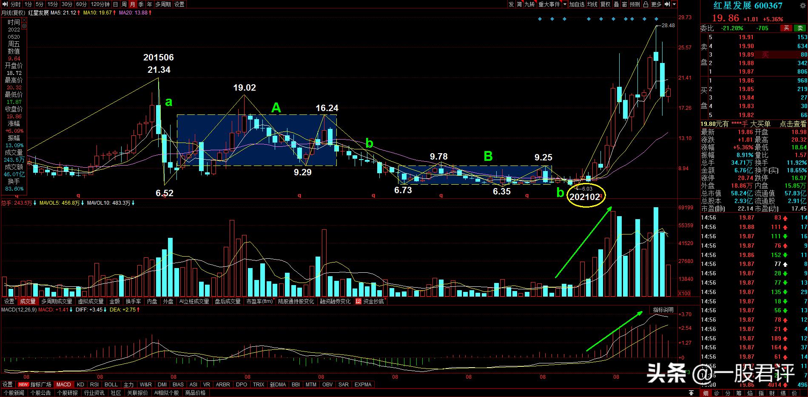Select the 季 quarterly period
Image resolution: width=808 pixels, height=397 pixels.
[x=141, y=4]
